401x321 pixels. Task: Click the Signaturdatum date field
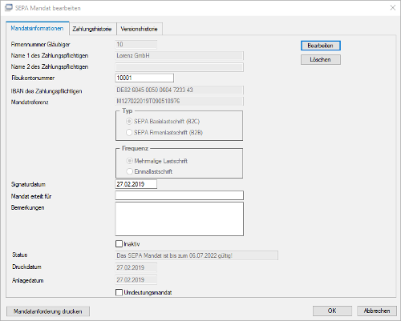pos(136,184)
